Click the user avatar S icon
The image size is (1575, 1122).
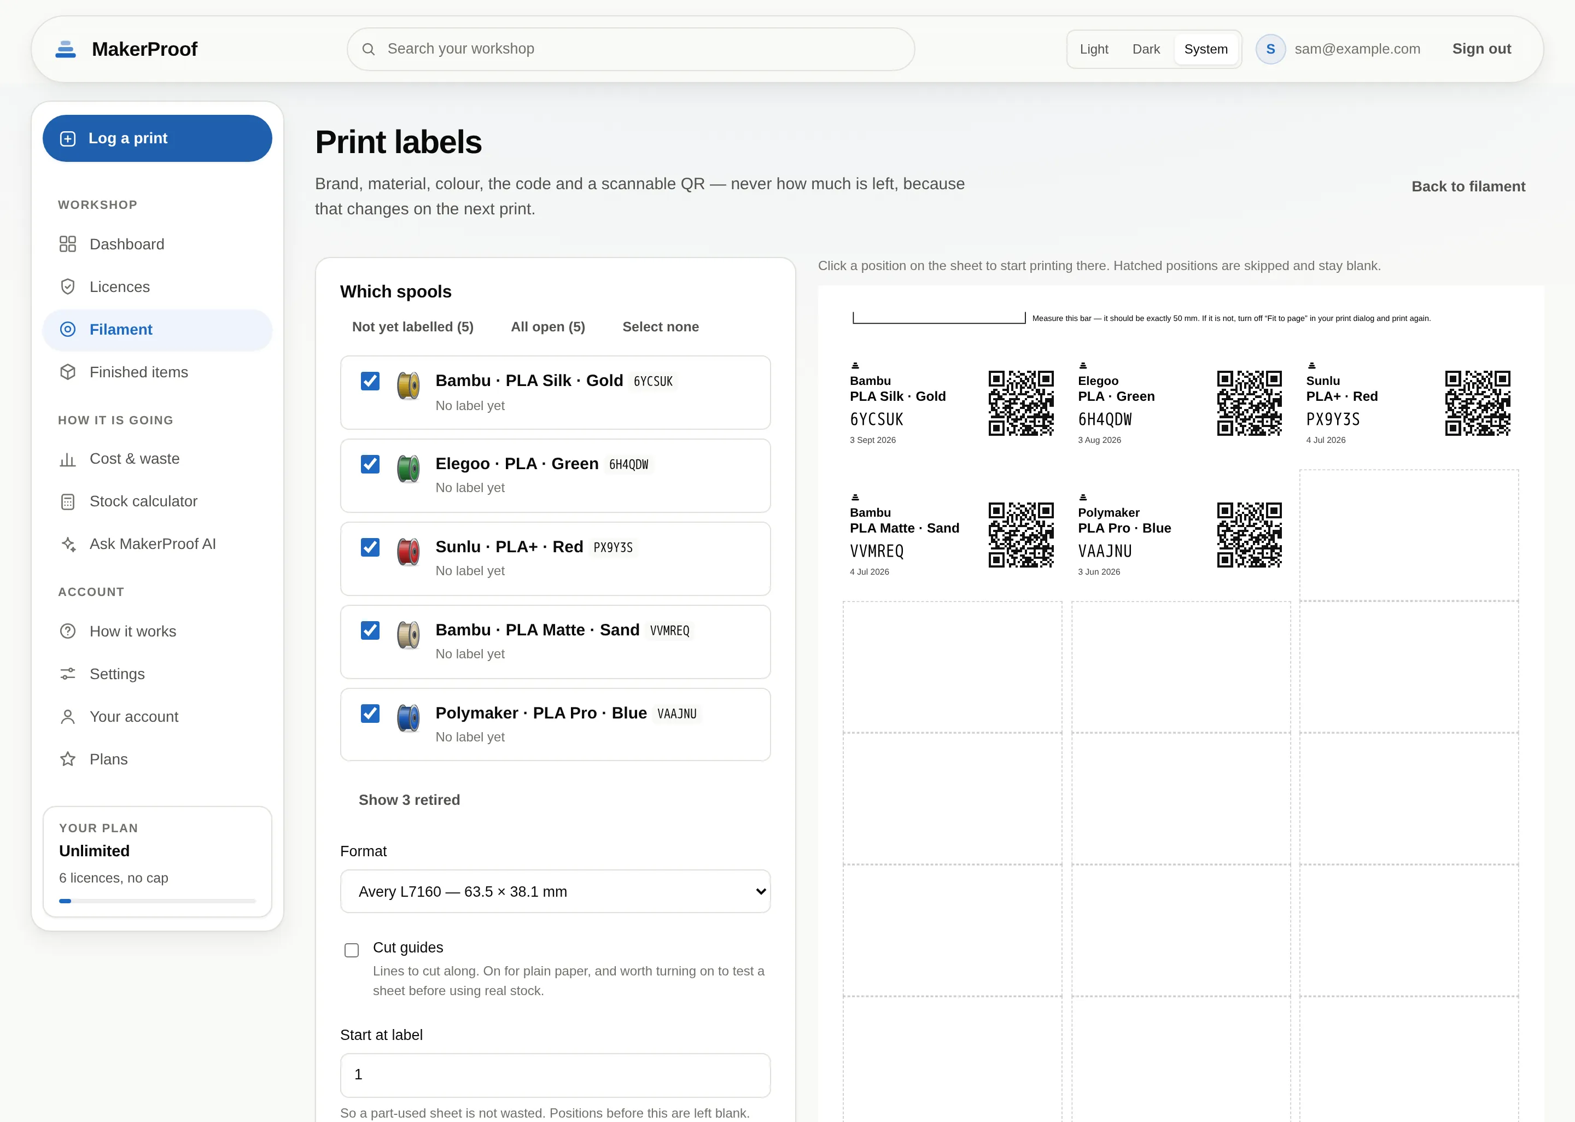coord(1270,49)
